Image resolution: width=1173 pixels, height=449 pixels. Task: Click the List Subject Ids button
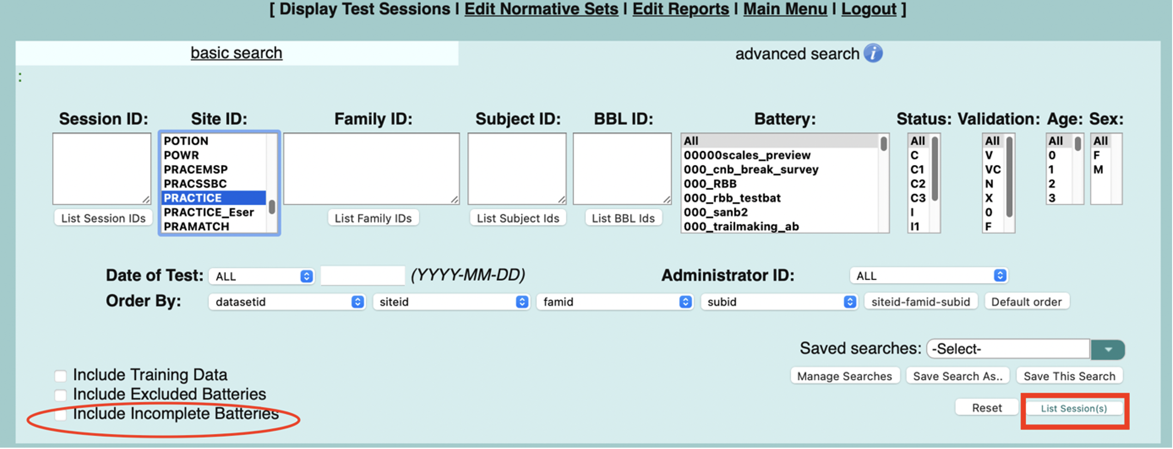[518, 219]
